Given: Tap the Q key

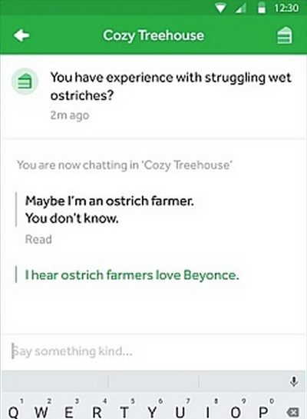Looking at the screenshot, I should tap(14, 411).
